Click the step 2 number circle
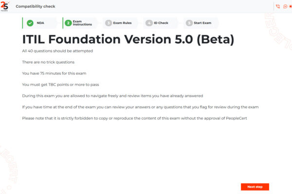 pos(69,23)
